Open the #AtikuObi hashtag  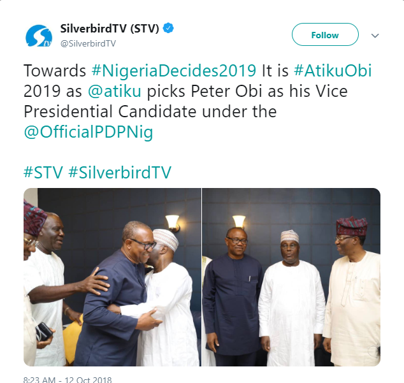pyautogui.click(x=333, y=70)
